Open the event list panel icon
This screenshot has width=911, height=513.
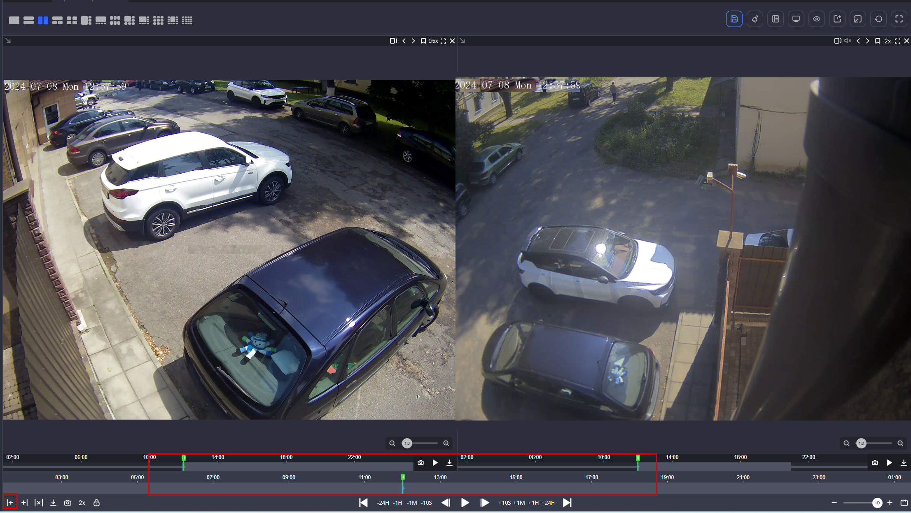pyautogui.click(x=776, y=19)
